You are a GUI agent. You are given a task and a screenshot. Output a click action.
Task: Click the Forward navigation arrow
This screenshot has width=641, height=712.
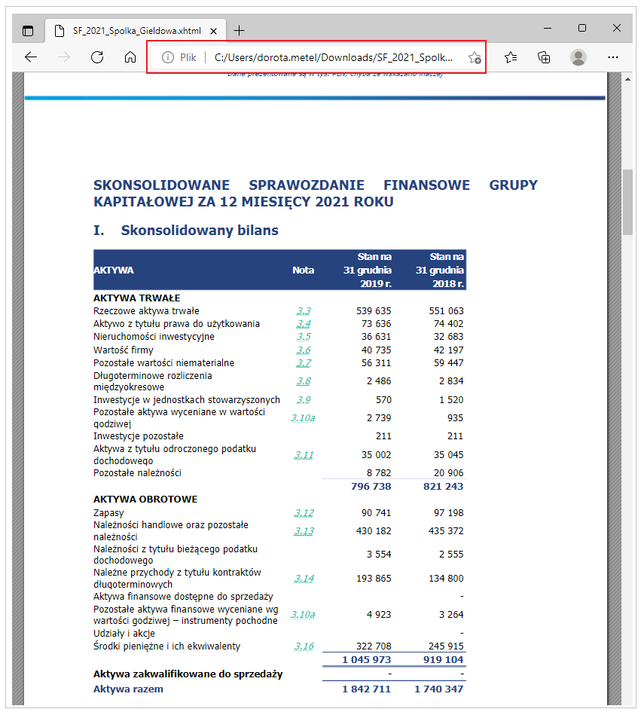[64, 57]
